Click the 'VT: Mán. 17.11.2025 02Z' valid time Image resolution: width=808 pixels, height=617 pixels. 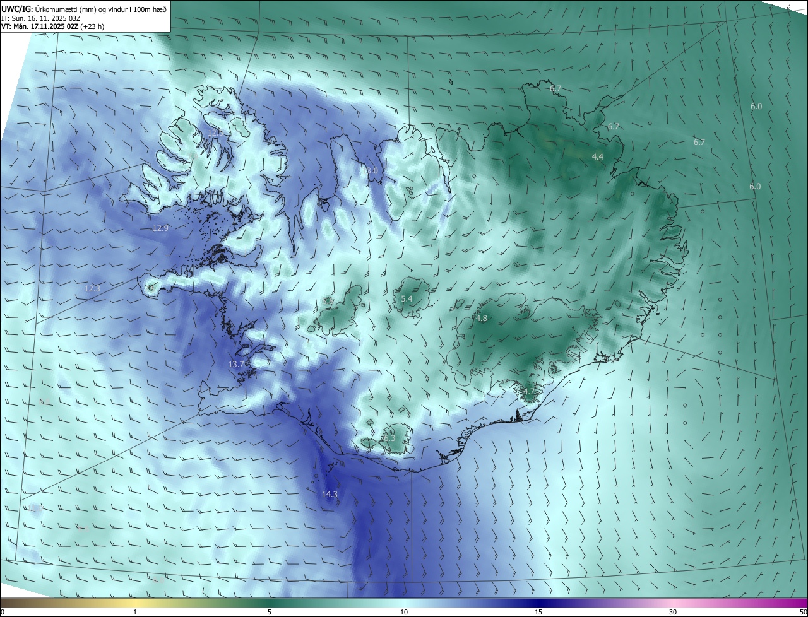click(x=40, y=26)
